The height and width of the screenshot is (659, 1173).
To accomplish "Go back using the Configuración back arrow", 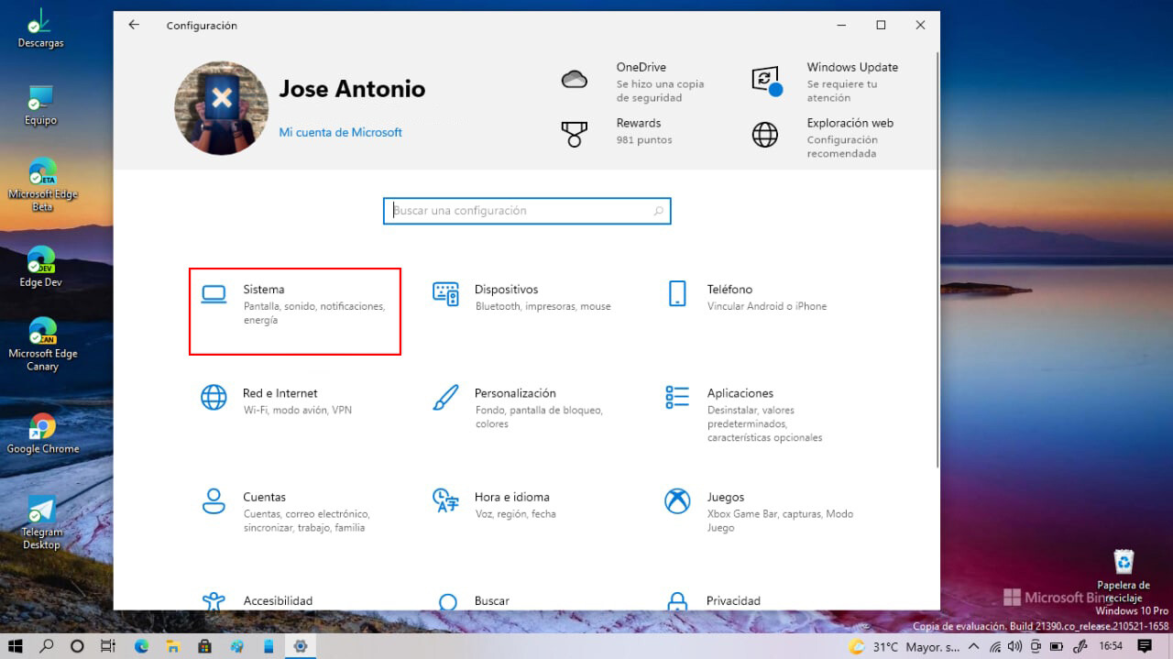I will (134, 26).
